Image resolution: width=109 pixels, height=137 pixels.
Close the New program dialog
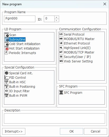coord(105,4)
